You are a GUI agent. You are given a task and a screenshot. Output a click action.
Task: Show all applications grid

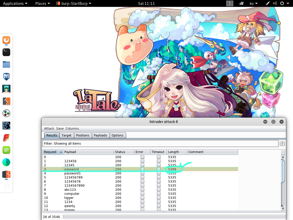[6, 186]
